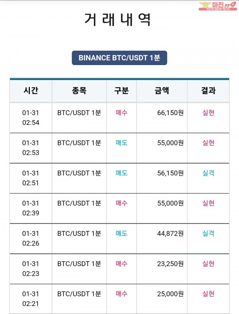This screenshot has height=314, width=239.
Task: Click the 종목 column header
Action: point(79,91)
